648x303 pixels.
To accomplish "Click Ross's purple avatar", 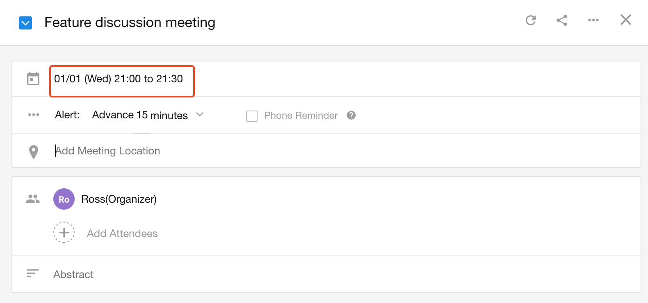I will (64, 199).
